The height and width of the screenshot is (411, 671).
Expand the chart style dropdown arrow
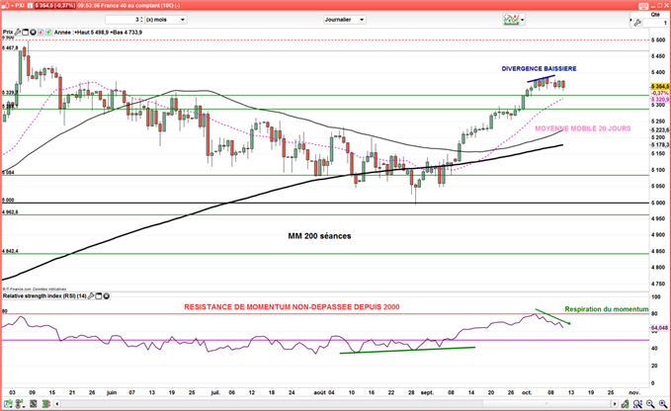click(523, 20)
